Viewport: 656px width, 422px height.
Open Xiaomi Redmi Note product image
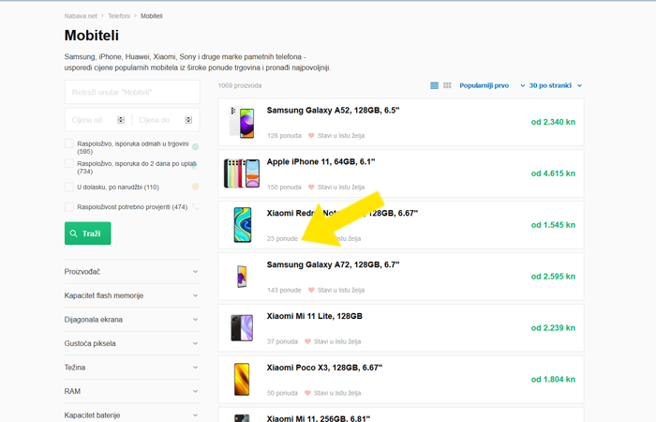[243, 225]
